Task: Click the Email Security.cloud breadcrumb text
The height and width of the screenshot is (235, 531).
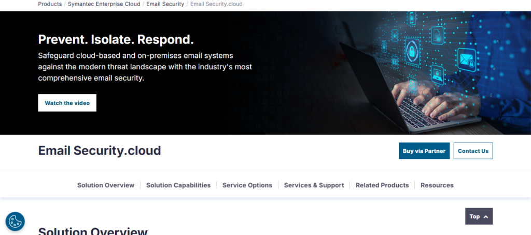Action: 216,4
